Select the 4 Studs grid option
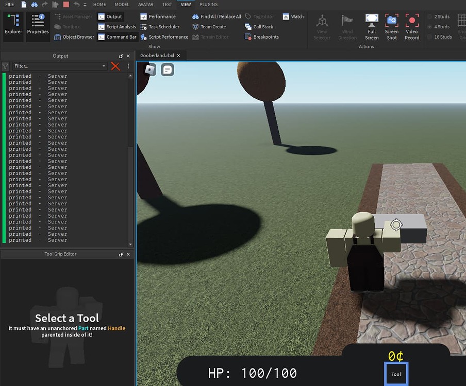 click(439, 27)
